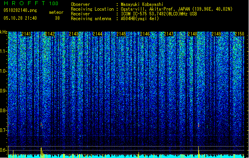Click the tall yellow power spike near 2148
The height and width of the screenshot is (158, 249).
click(x=198, y=152)
